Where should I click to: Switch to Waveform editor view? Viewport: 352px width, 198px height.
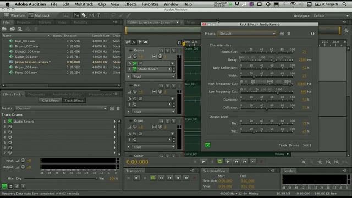(15, 15)
